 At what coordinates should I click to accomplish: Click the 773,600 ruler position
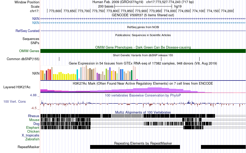[x=55, y=11]
